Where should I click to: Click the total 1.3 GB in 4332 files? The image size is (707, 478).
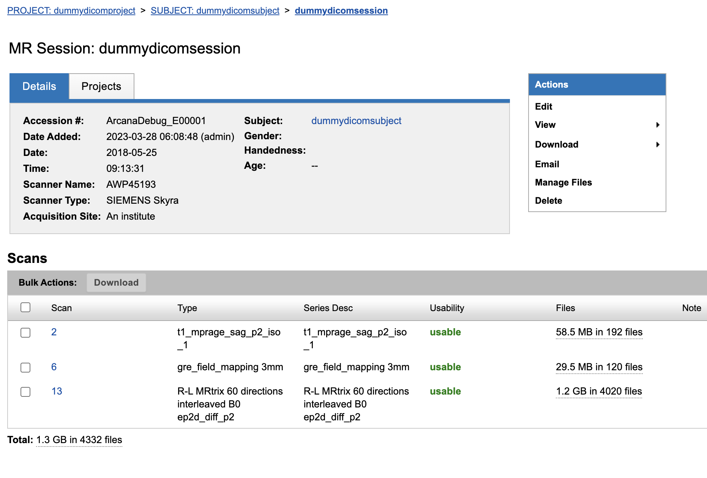point(79,440)
